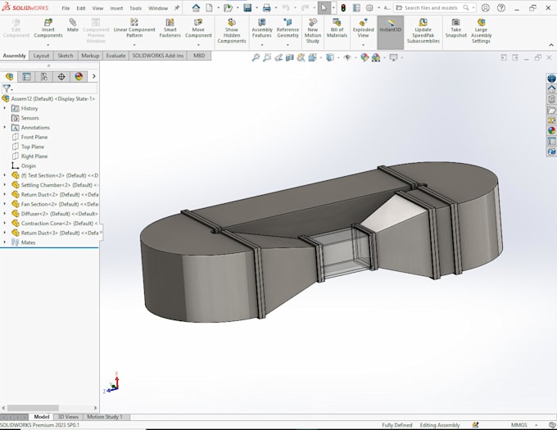Expand the Test Section<2> component
The image size is (557, 430).
click(5, 175)
